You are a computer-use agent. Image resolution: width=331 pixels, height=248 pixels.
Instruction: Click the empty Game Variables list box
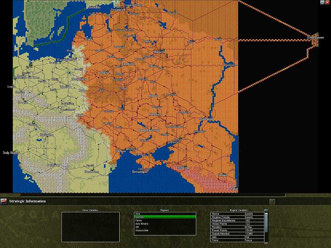pos(91,227)
